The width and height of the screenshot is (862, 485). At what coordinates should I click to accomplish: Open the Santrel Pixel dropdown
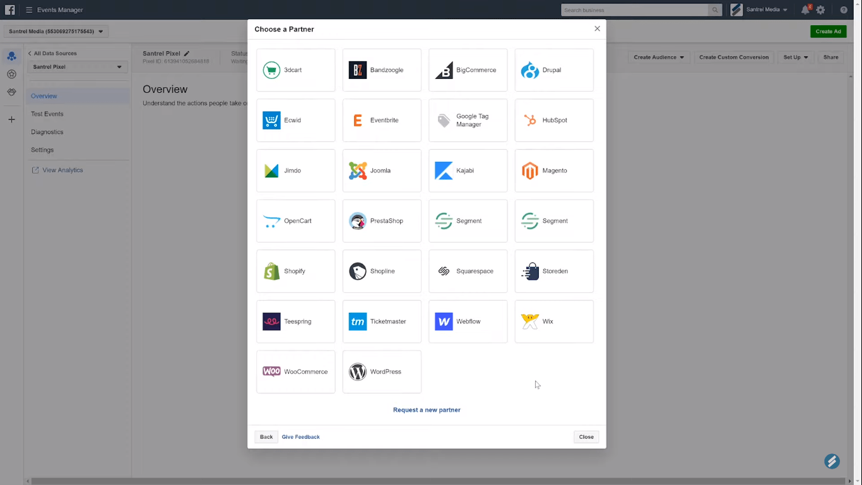point(78,67)
